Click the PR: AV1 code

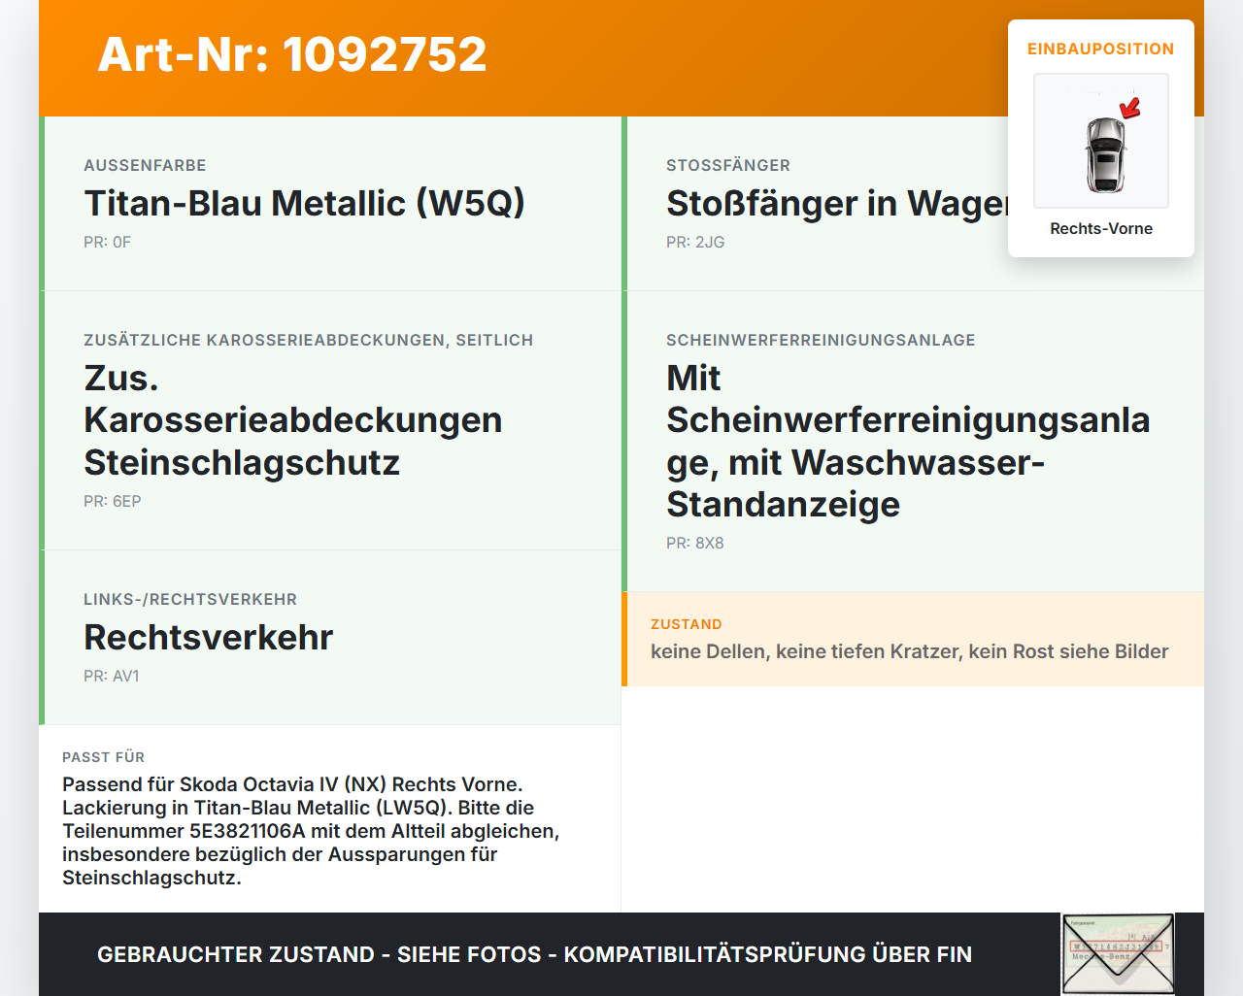point(112,676)
